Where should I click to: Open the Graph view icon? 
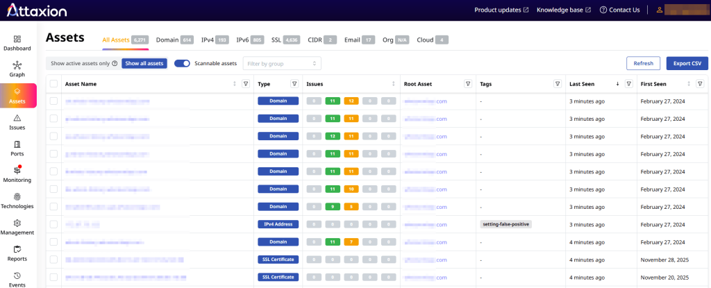pos(17,66)
